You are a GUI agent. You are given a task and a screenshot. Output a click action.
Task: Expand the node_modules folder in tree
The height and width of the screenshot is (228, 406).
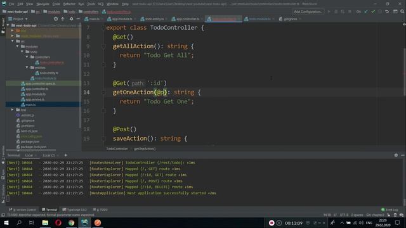point(13,36)
